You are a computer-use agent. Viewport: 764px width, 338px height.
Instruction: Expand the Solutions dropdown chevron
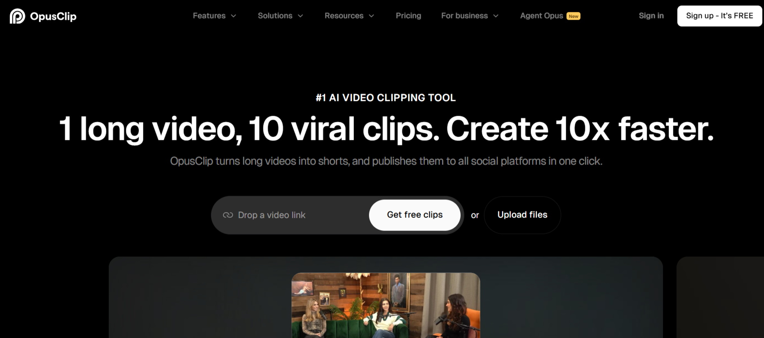click(x=301, y=16)
